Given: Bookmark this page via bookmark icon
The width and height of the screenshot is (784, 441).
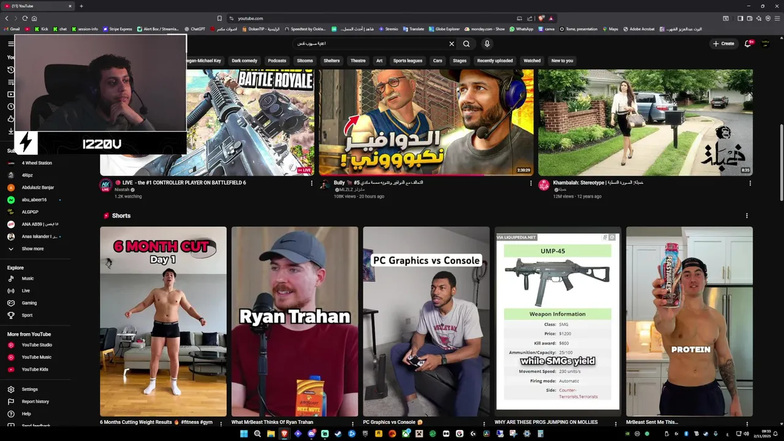Looking at the screenshot, I should pyautogui.click(x=219, y=18).
